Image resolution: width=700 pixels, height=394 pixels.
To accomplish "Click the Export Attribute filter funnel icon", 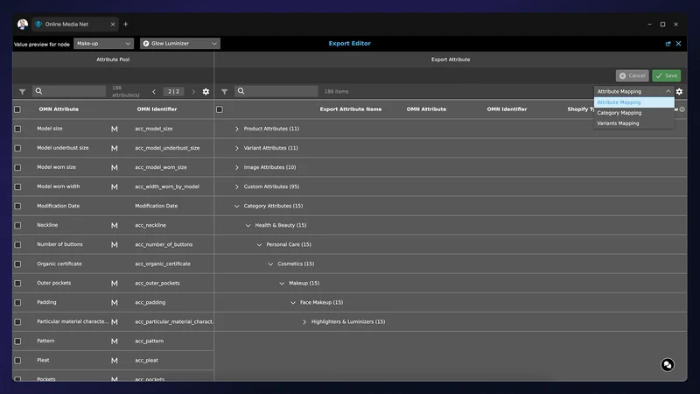I will 224,92.
